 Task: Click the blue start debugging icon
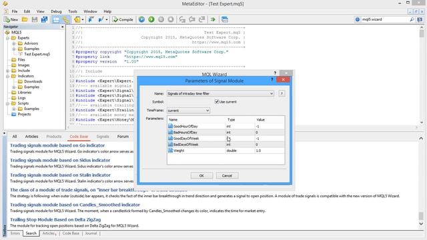pos(141,19)
